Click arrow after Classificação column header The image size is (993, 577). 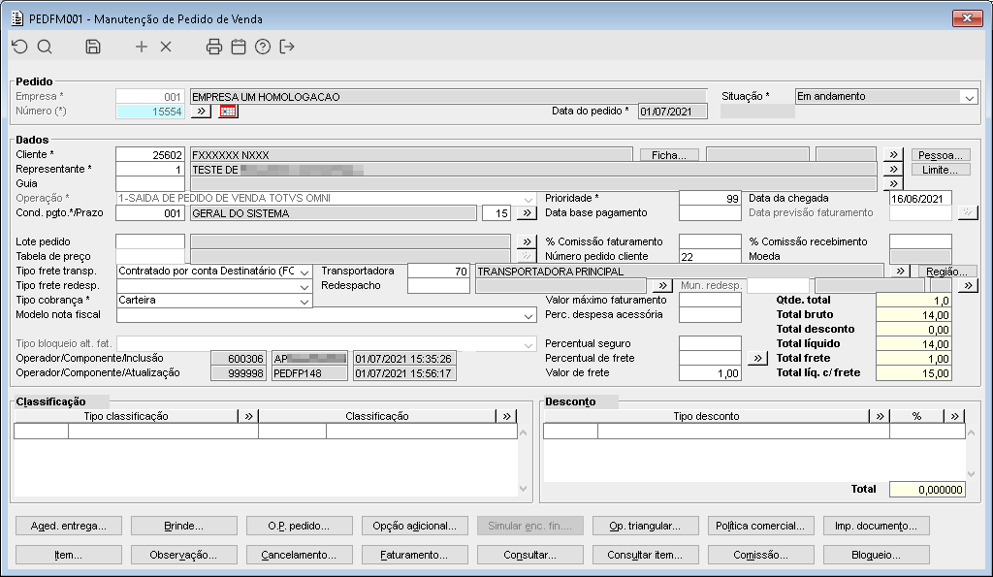[x=506, y=416]
